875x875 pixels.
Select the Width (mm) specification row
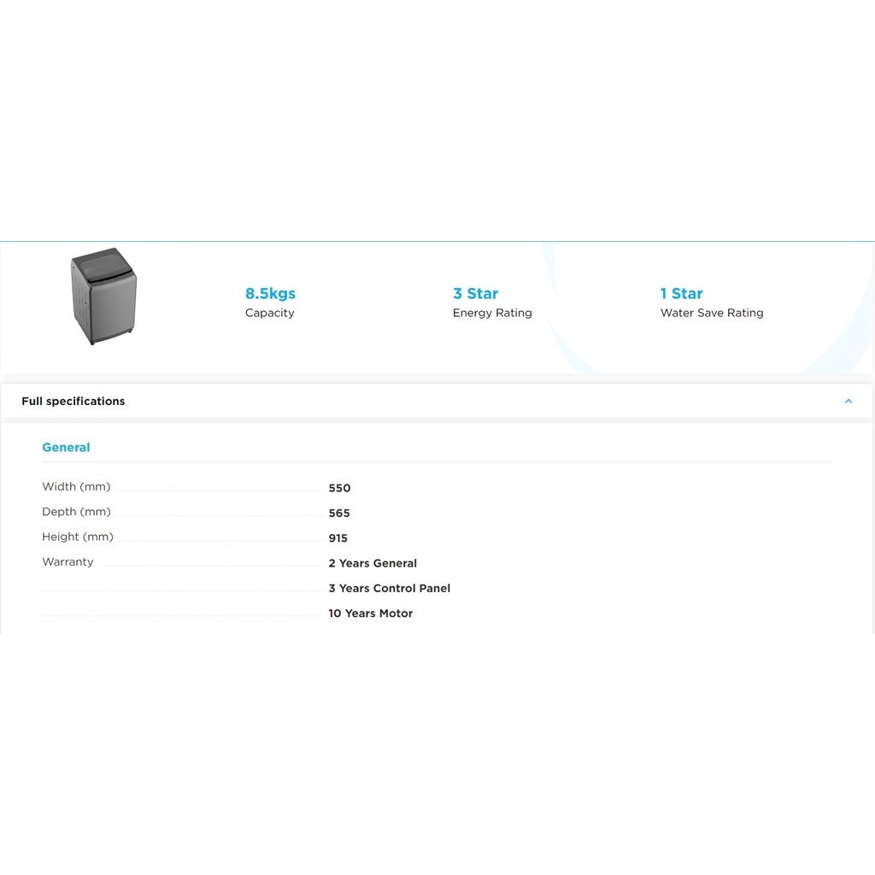[76, 486]
